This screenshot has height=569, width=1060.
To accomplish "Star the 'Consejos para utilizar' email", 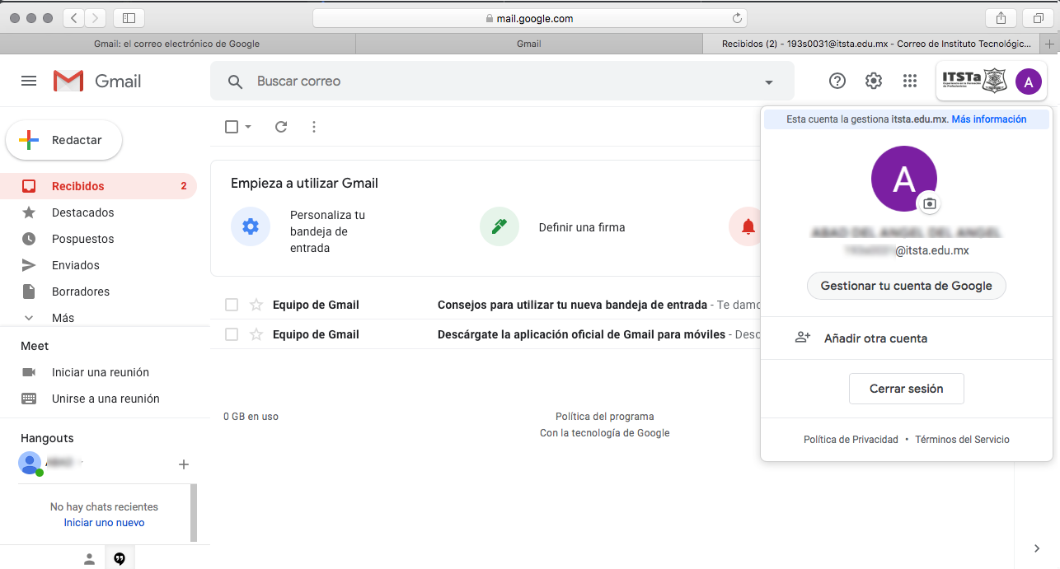I will [256, 305].
